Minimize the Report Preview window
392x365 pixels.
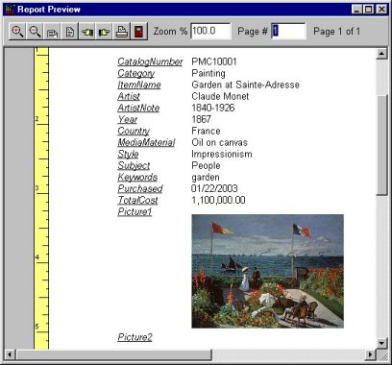click(357, 10)
